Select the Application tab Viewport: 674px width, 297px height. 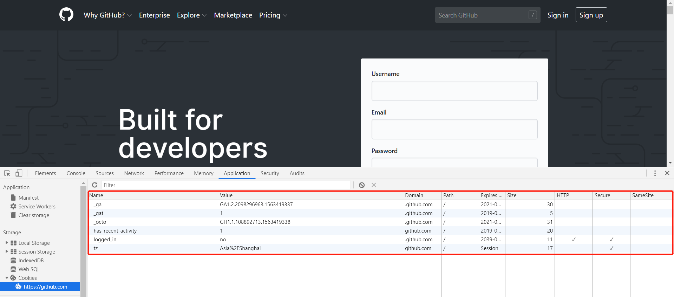[x=237, y=173]
